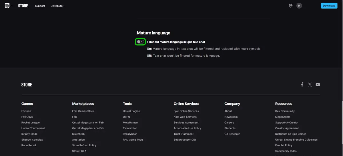
Task: Open the X social icon
Action: 310,85
